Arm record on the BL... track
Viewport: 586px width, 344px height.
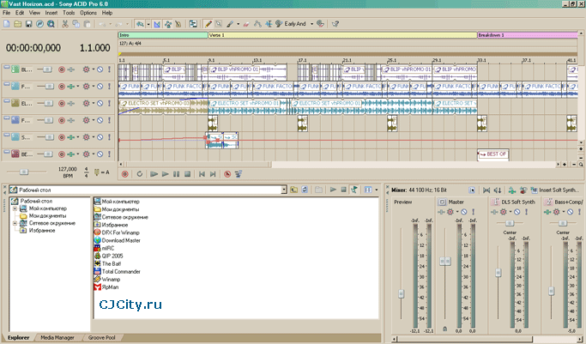click(x=62, y=69)
